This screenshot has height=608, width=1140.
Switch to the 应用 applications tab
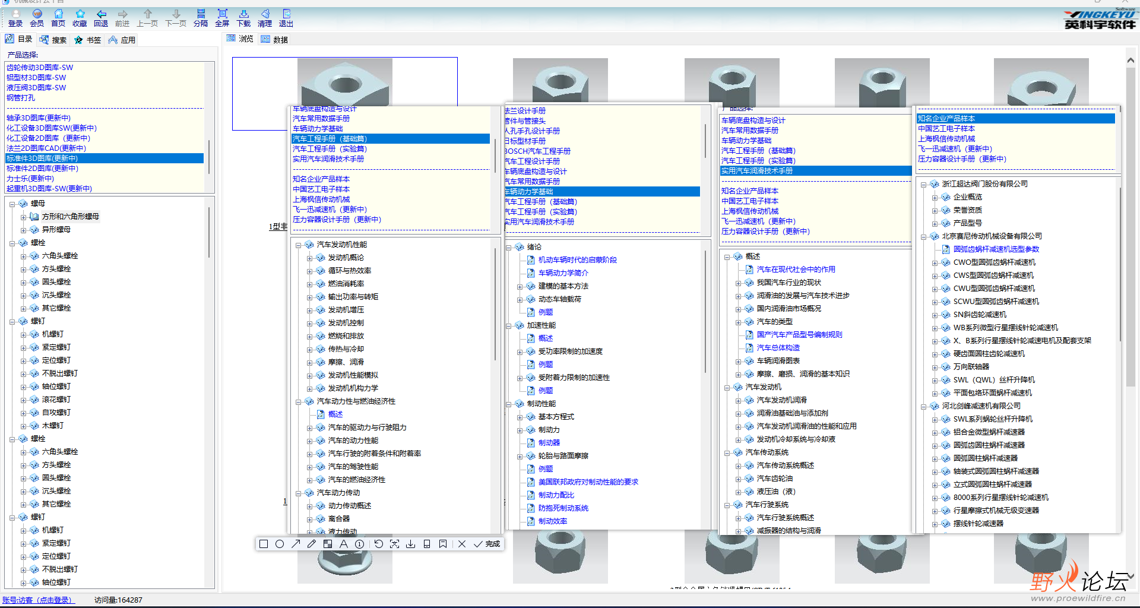click(122, 40)
